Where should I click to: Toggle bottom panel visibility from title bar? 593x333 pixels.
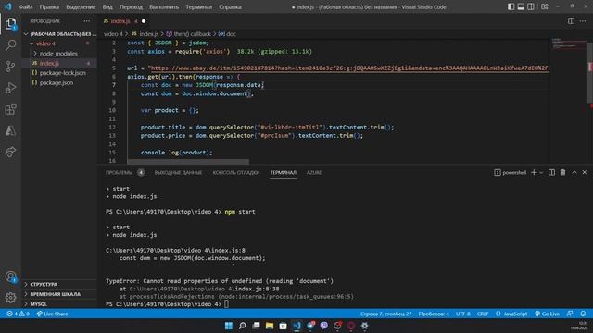(x=521, y=6)
